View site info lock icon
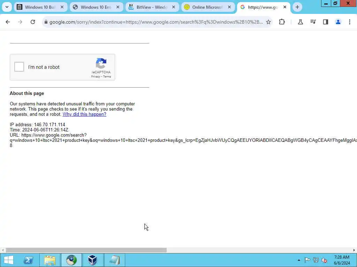The width and height of the screenshot is (357, 267). coord(46,22)
